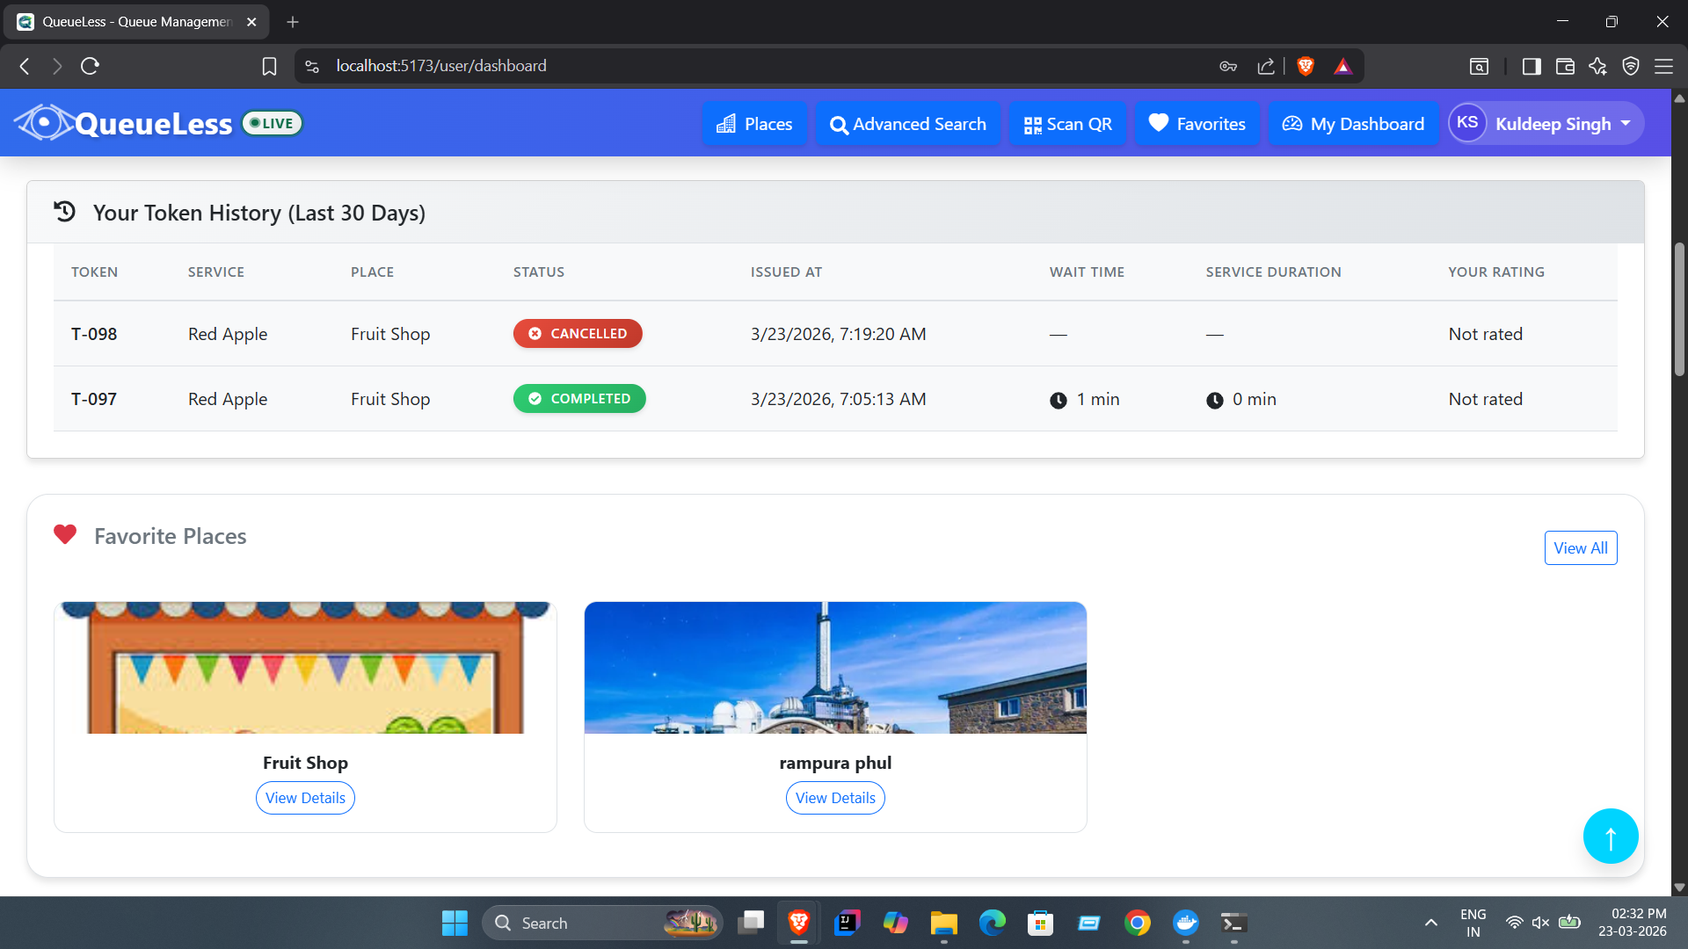Open File Explorer from taskbar
Image resolution: width=1688 pixels, height=949 pixels.
point(943,923)
